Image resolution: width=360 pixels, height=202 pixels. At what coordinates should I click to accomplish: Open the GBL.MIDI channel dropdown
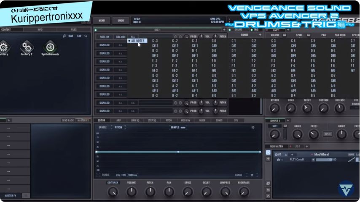121,37
